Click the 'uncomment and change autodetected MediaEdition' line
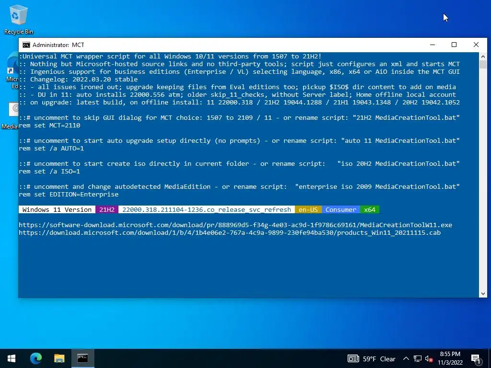 [239, 186]
